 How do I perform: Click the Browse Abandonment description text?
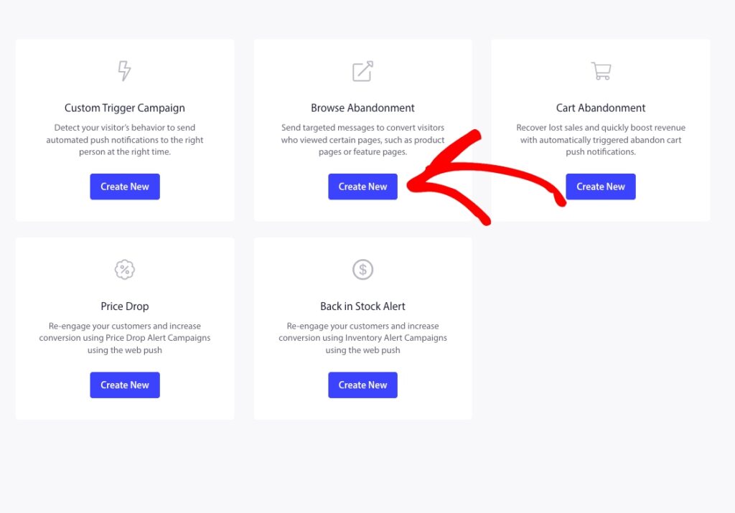362,140
